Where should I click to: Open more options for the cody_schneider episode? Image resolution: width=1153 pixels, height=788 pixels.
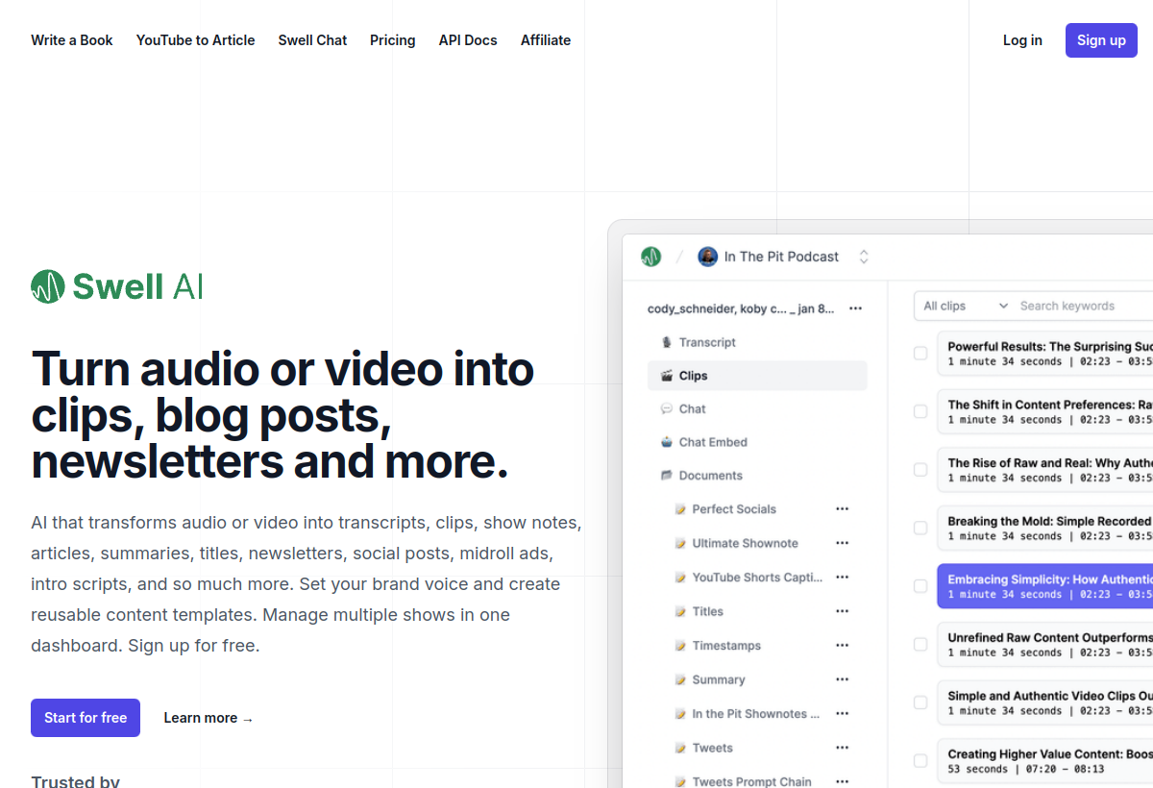[856, 308]
